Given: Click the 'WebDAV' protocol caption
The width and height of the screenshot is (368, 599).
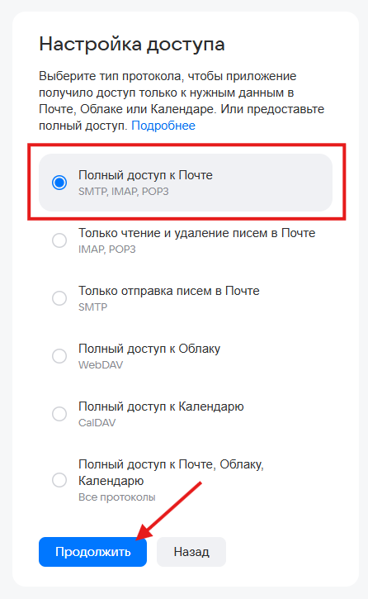Looking at the screenshot, I should click(x=101, y=365).
